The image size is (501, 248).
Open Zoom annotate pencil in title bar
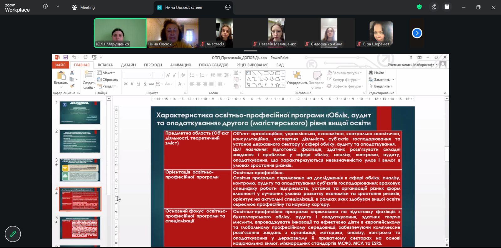coord(434,7)
